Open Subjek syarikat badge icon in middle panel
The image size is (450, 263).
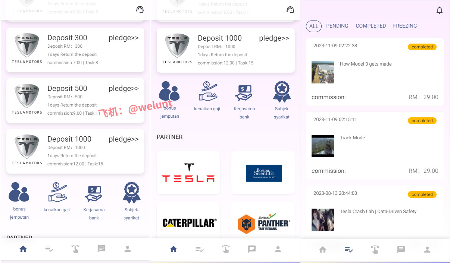[x=282, y=92]
